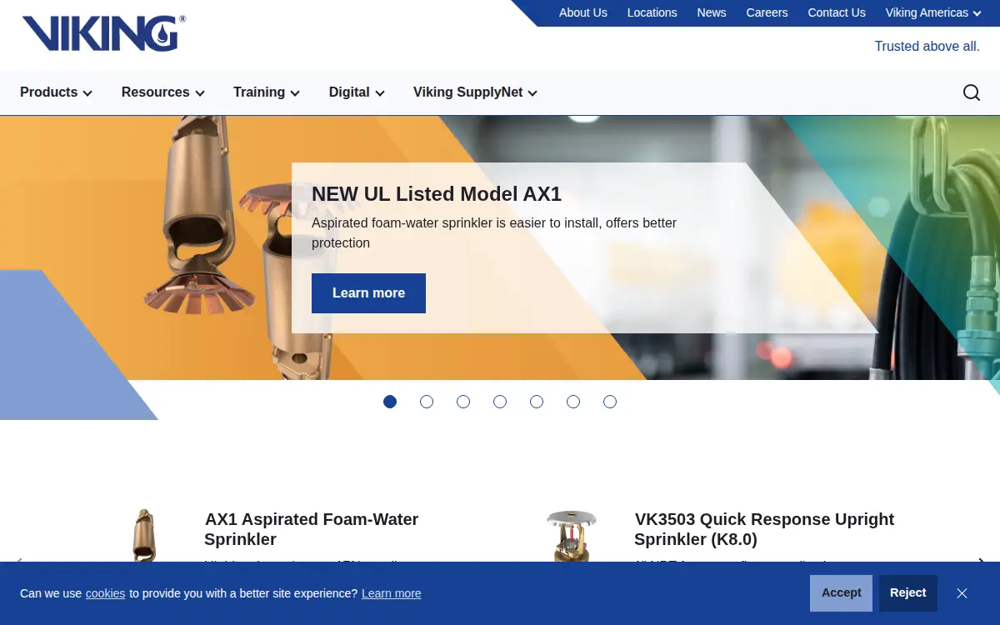The width and height of the screenshot is (1000, 625).
Task: Select the fourth carousel slide dot
Action: point(500,402)
